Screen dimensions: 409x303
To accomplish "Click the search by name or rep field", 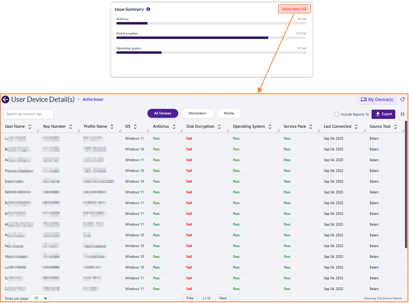I will (28, 114).
